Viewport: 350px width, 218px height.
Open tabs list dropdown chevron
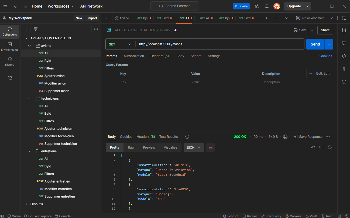[x=286, y=18]
